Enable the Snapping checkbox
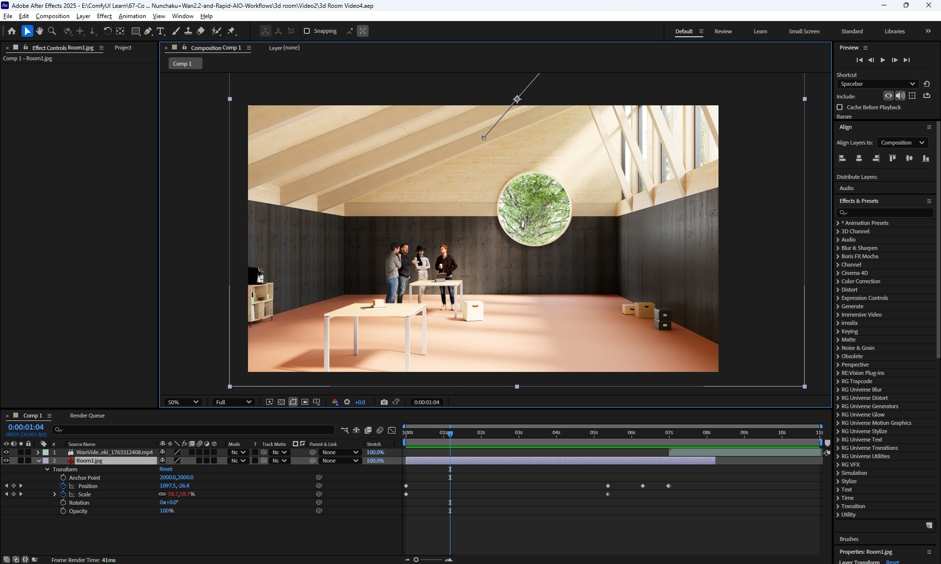The image size is (941, 564). [307, 31]
